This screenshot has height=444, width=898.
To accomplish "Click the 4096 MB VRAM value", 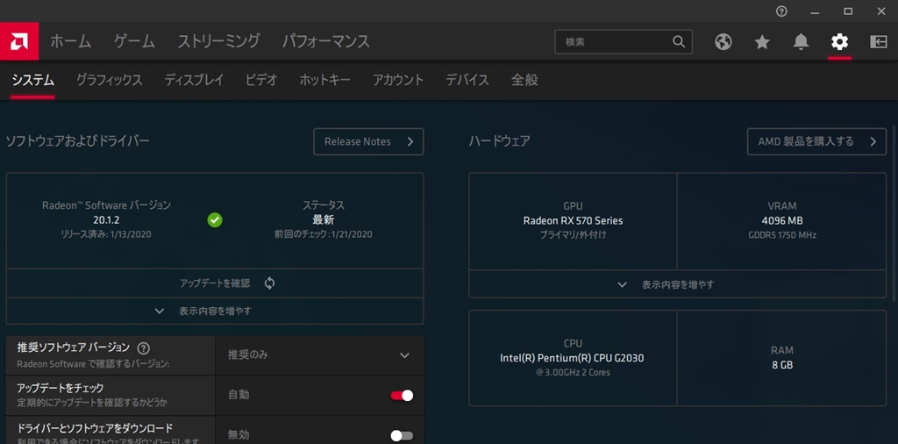I will coord(781,220).
